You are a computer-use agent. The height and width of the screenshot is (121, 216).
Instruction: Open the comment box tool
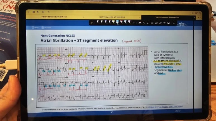click(x=156, y=23)
